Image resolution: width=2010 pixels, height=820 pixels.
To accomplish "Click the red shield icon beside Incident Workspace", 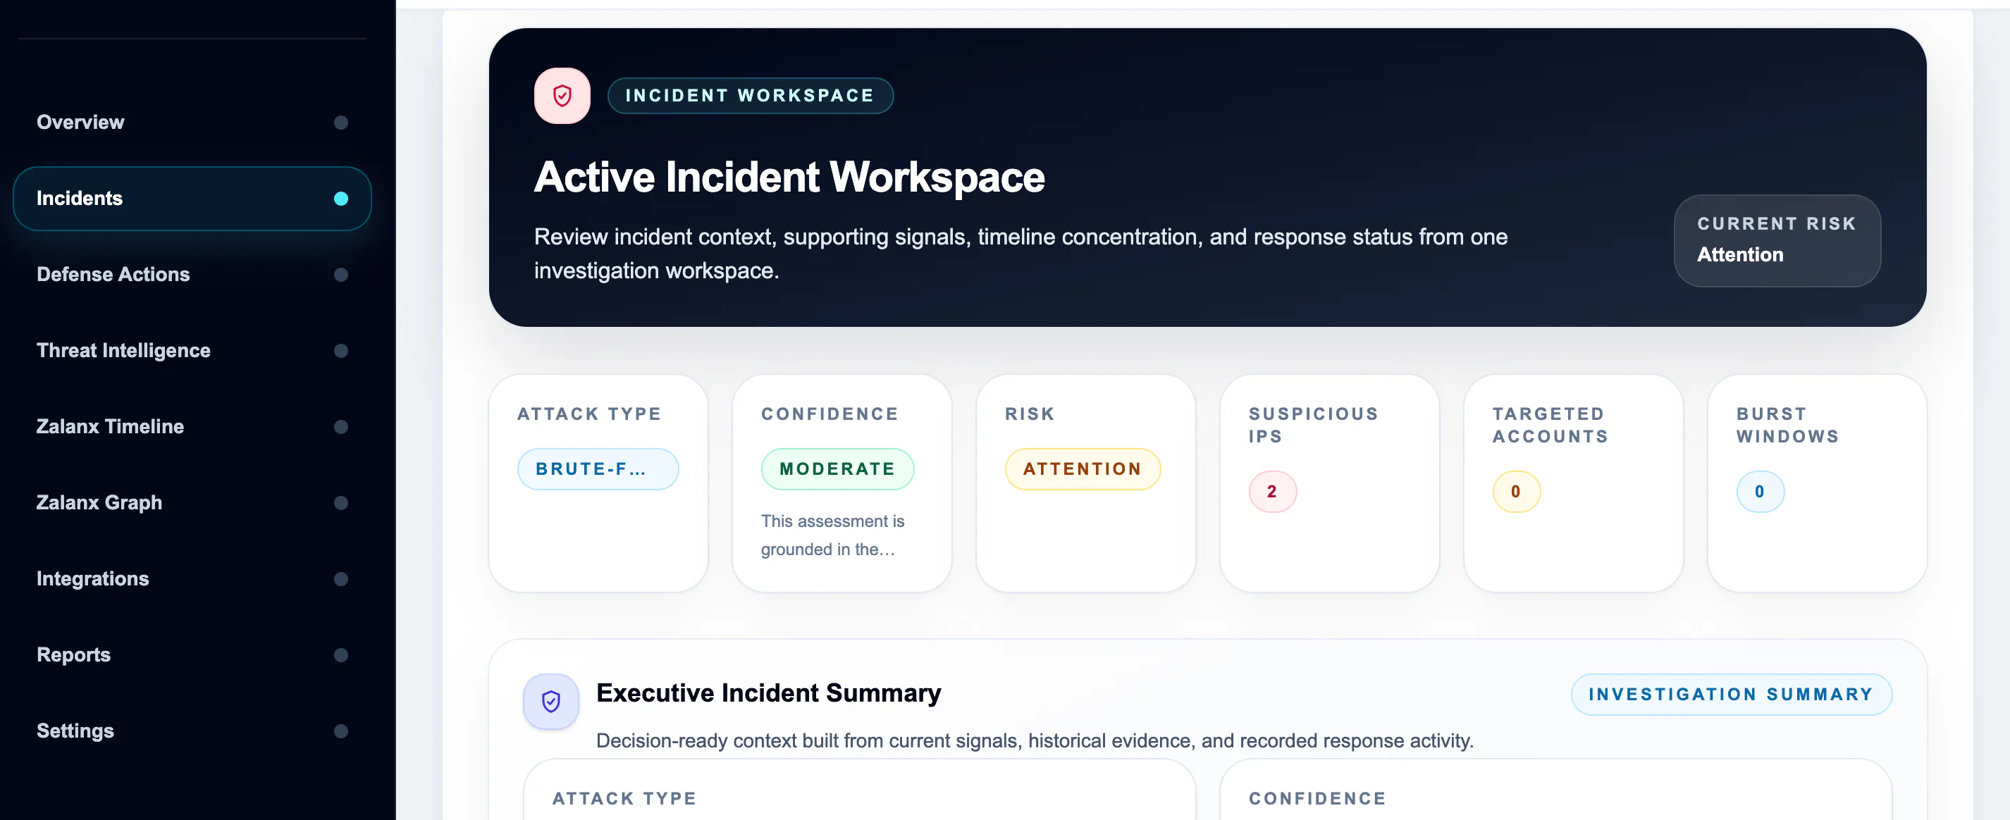I will point(562,95).
